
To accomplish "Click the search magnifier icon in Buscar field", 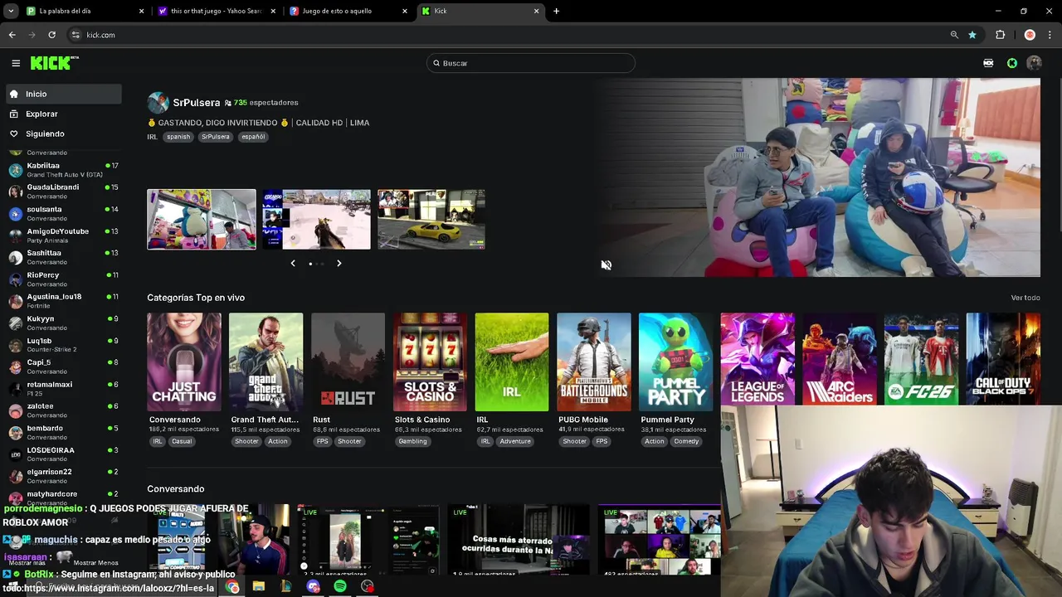I will (x=436, y=63).
